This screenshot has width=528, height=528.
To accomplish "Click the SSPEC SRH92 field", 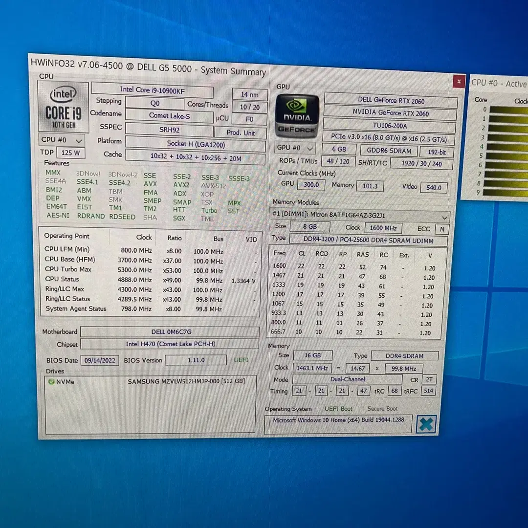I will coord(169,130).
